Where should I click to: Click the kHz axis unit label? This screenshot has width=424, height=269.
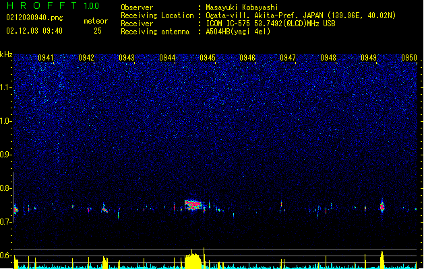point(6,54)
